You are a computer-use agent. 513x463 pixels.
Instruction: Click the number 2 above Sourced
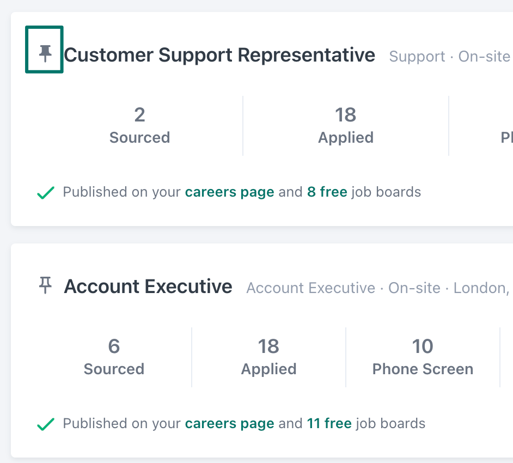pyautogui.click(x=139, y=115)
